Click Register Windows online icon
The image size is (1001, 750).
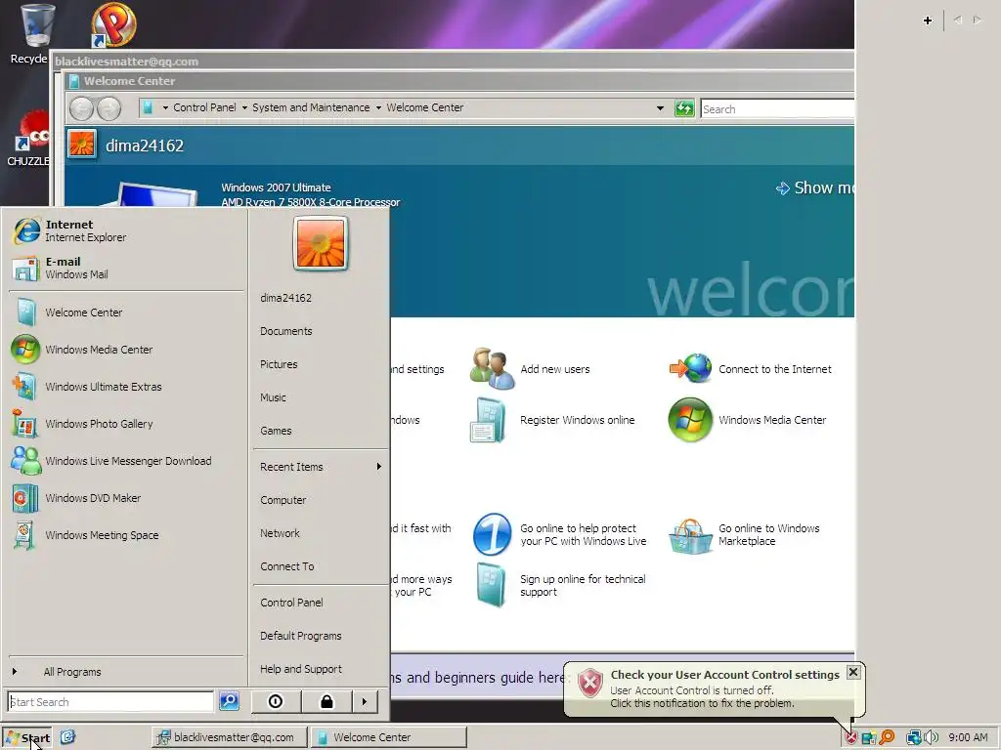click(x=489, y=420)
